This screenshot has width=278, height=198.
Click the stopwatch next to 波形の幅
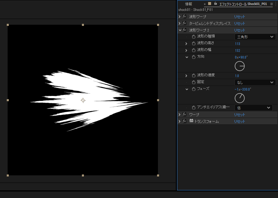pos(193,50)
